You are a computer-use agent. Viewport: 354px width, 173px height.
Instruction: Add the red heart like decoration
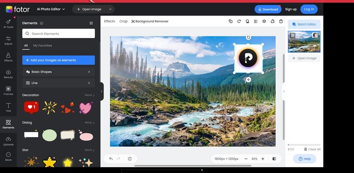(x=31, y=108)
